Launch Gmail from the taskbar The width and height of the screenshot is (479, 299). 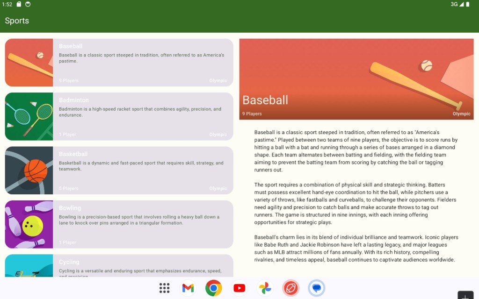click(188, 288)
